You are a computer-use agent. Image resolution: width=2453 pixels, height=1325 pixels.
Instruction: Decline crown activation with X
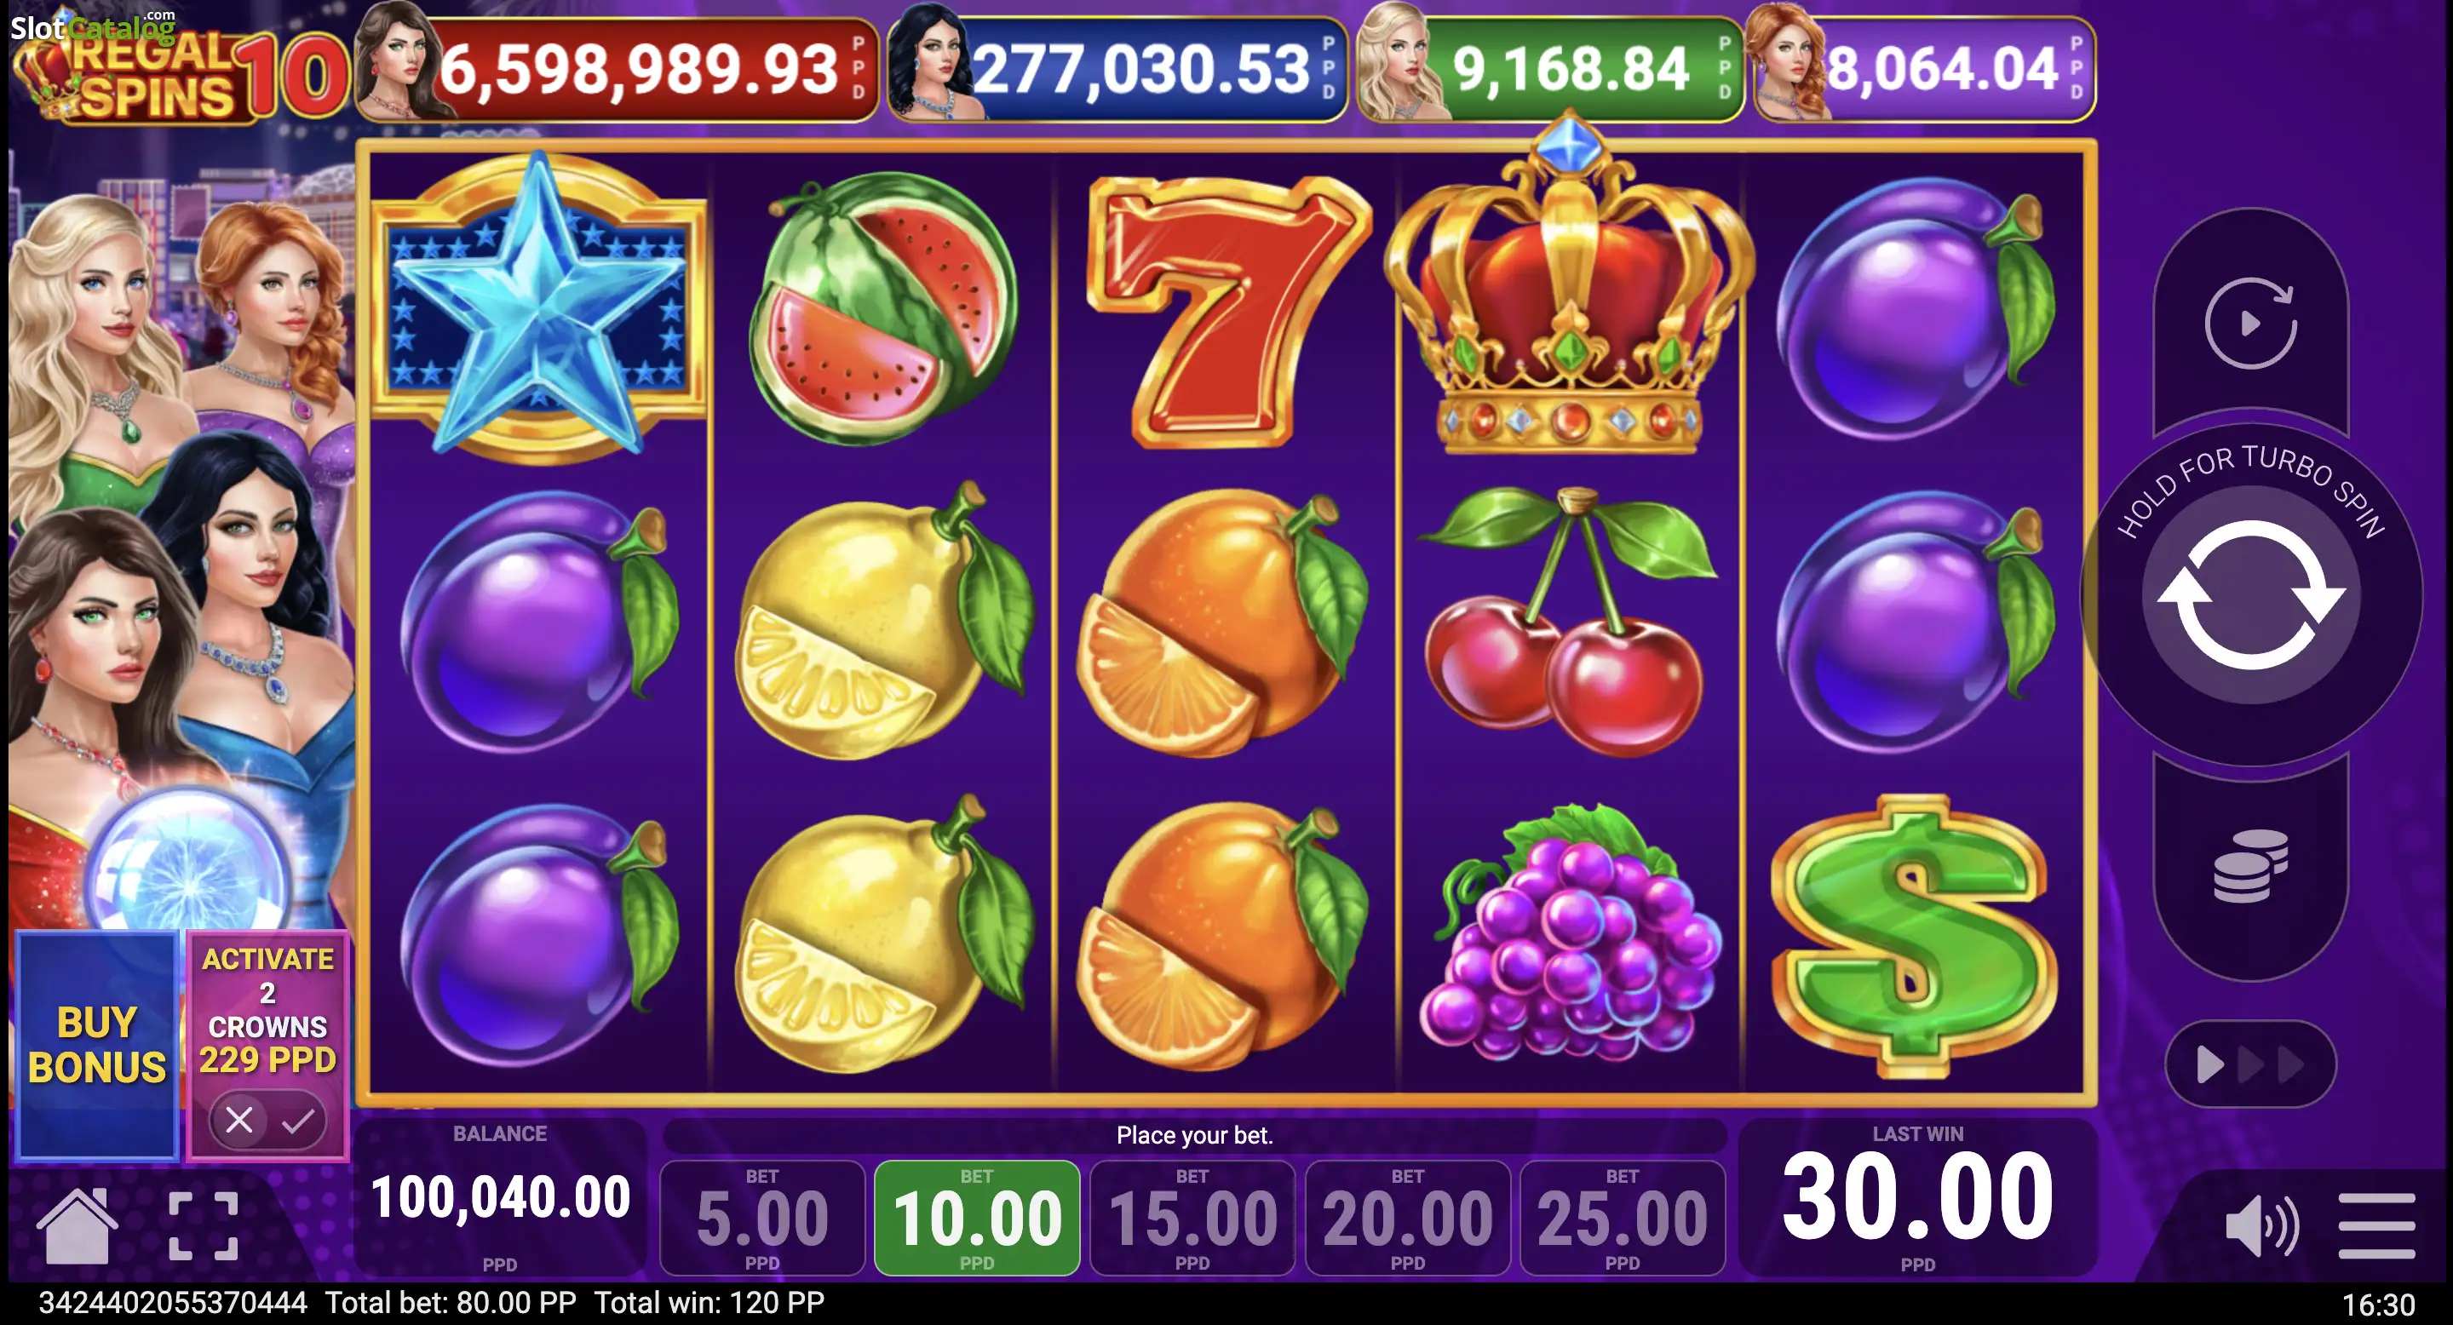(239, 1121)
